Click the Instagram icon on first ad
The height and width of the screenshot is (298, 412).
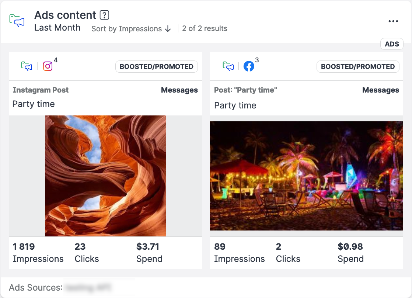pyautogui.click(x=48, y=66)
